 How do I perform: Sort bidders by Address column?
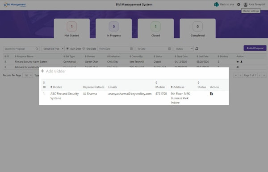pyautogui.click(x=172, y=87)
